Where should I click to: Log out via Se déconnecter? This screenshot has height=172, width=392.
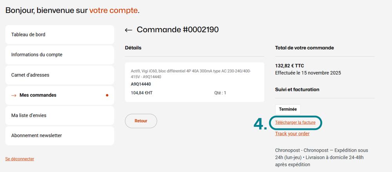20,159
